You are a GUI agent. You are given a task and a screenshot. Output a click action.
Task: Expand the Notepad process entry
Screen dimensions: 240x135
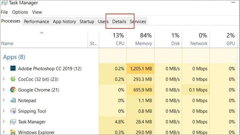(x=4, y=100)
